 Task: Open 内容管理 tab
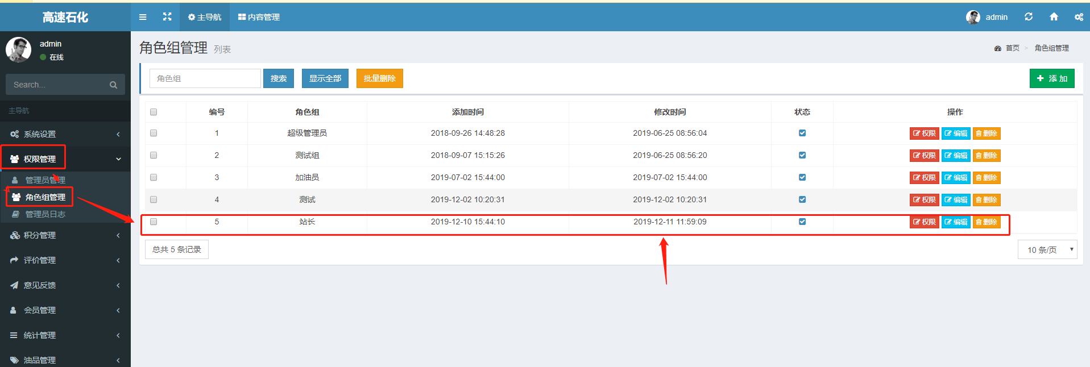259,17
